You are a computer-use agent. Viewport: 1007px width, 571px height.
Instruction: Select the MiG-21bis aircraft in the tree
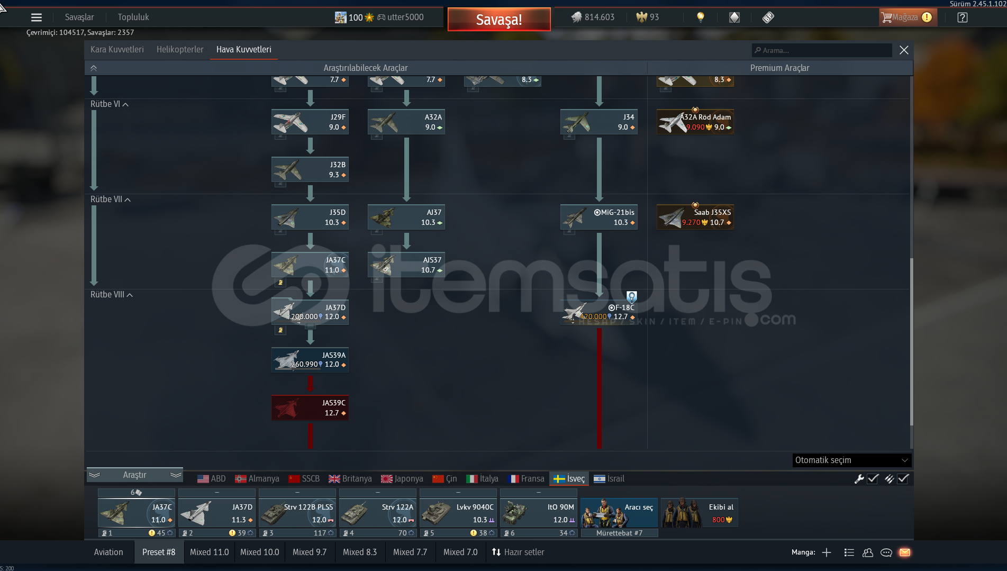[599, 217]
